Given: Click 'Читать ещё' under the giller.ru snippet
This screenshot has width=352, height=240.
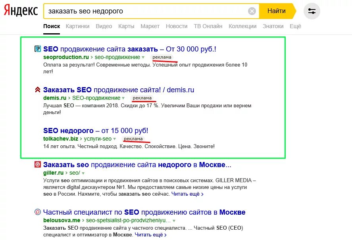Looking at the screenshot, I should pyautogui.click(x=187, y=194).
